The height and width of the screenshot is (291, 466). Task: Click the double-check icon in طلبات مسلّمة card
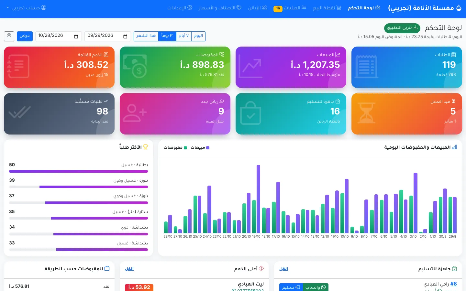[19, 113]
